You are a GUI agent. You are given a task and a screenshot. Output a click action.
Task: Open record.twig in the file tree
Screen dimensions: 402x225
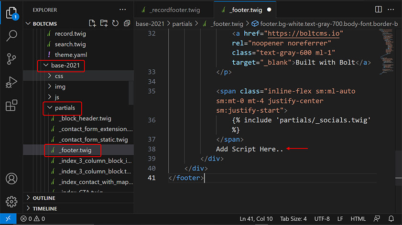70,33
